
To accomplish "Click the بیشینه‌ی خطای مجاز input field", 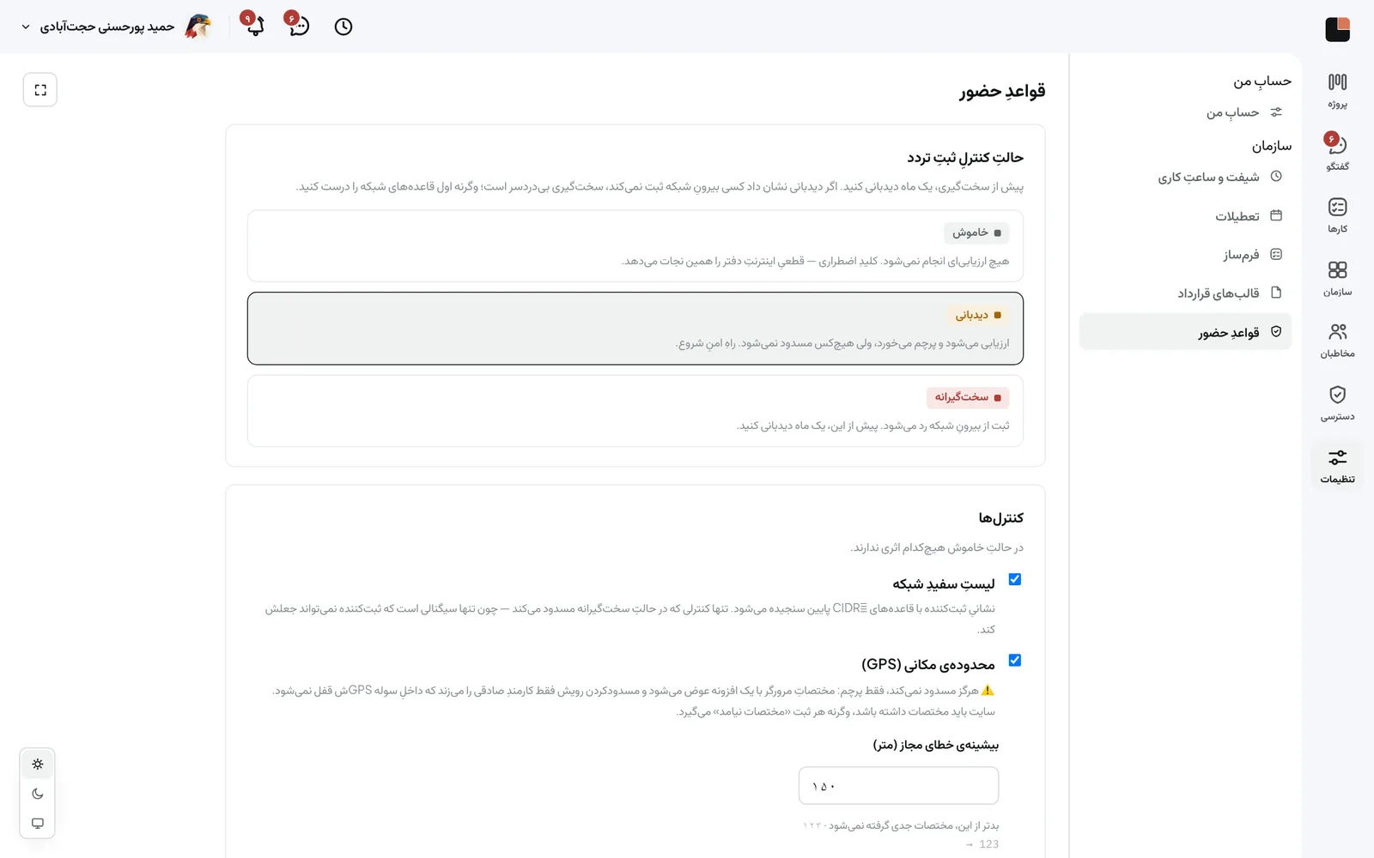I will pos(898,786).
